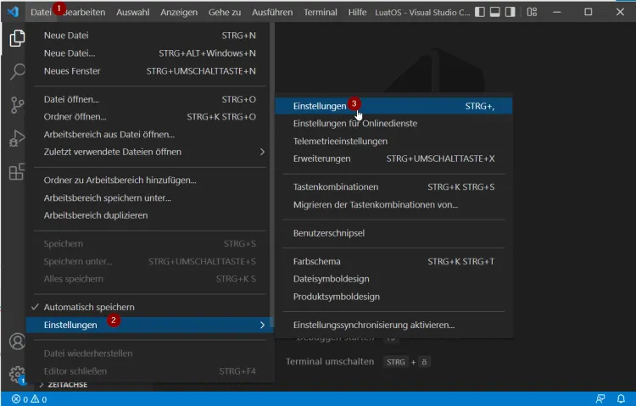Viewport: 636px width, 406px height.
Task: Open the Search view icon
Action: [17, 72]
